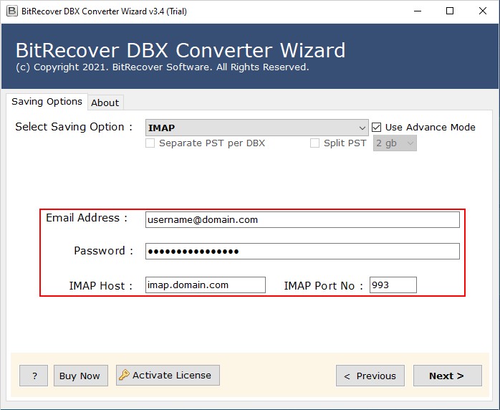The height and width of the screenshot is (410, 500).
Task: Uncheck the Use Advance Mode checkbox
Action: (x=377, y=127)
